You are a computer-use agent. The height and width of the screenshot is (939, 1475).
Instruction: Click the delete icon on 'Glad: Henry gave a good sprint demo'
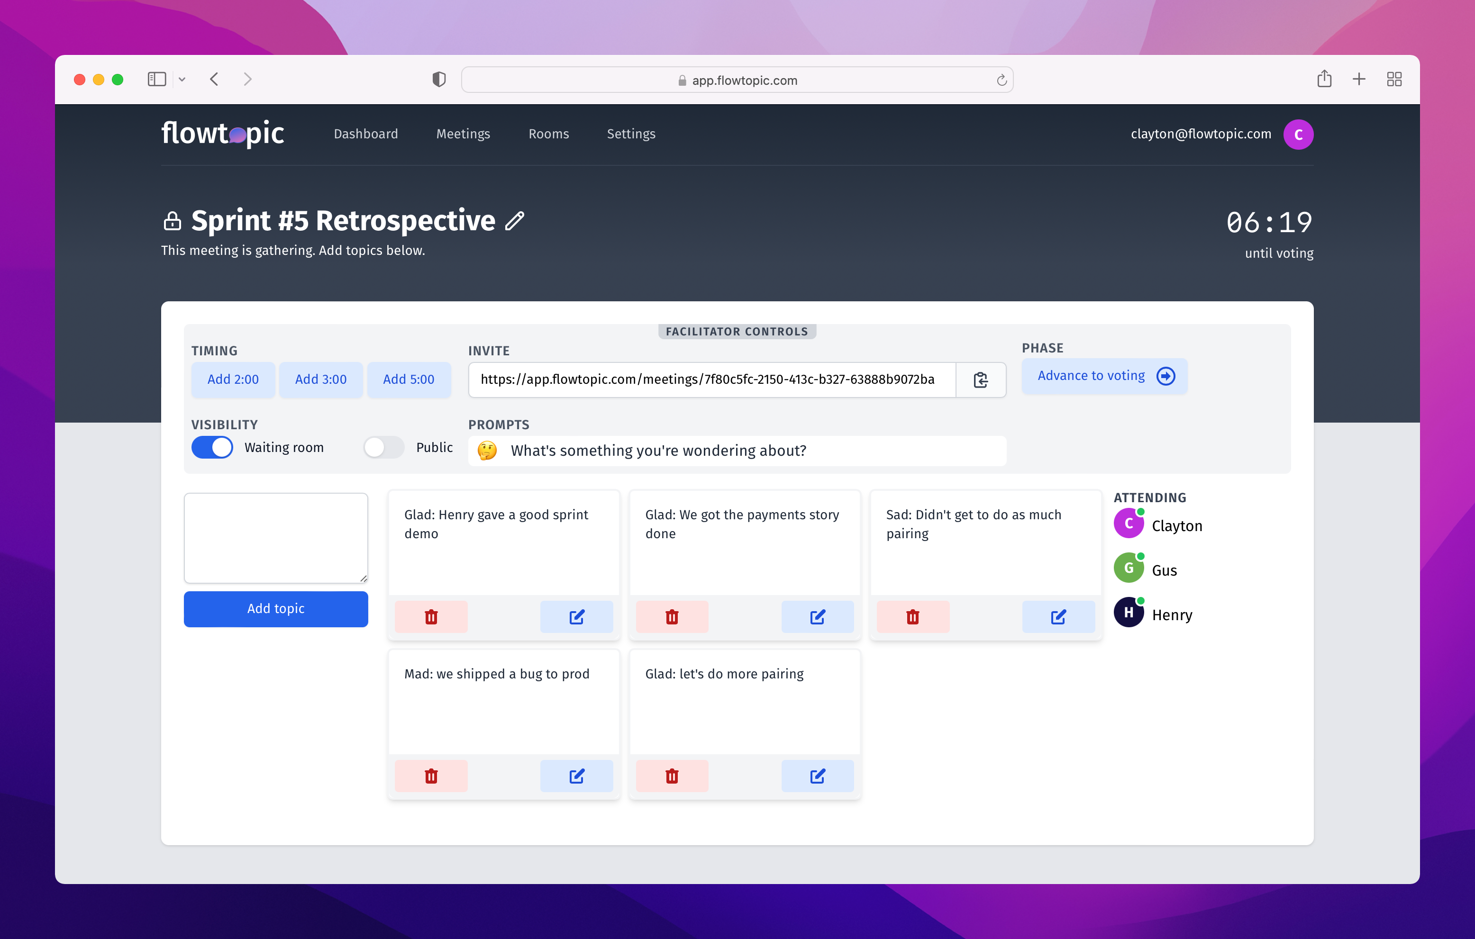point(431,617)
